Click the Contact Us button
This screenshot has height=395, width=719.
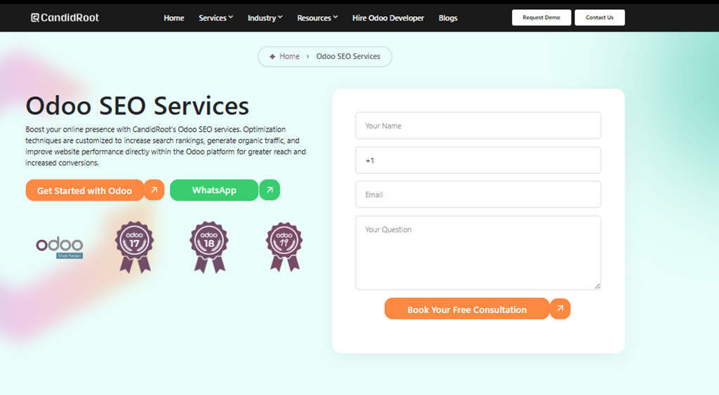click(600, 18)
